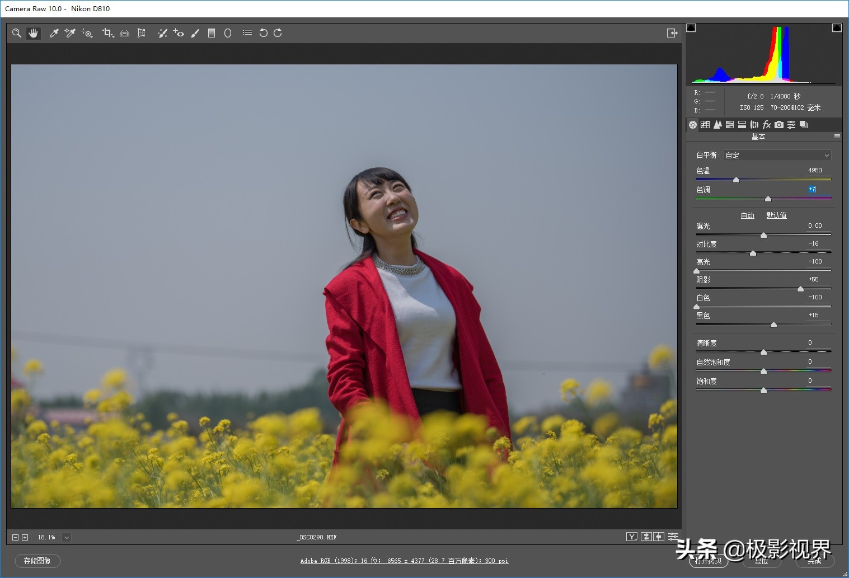Switch to the Basic panel tab

(693, 125)
